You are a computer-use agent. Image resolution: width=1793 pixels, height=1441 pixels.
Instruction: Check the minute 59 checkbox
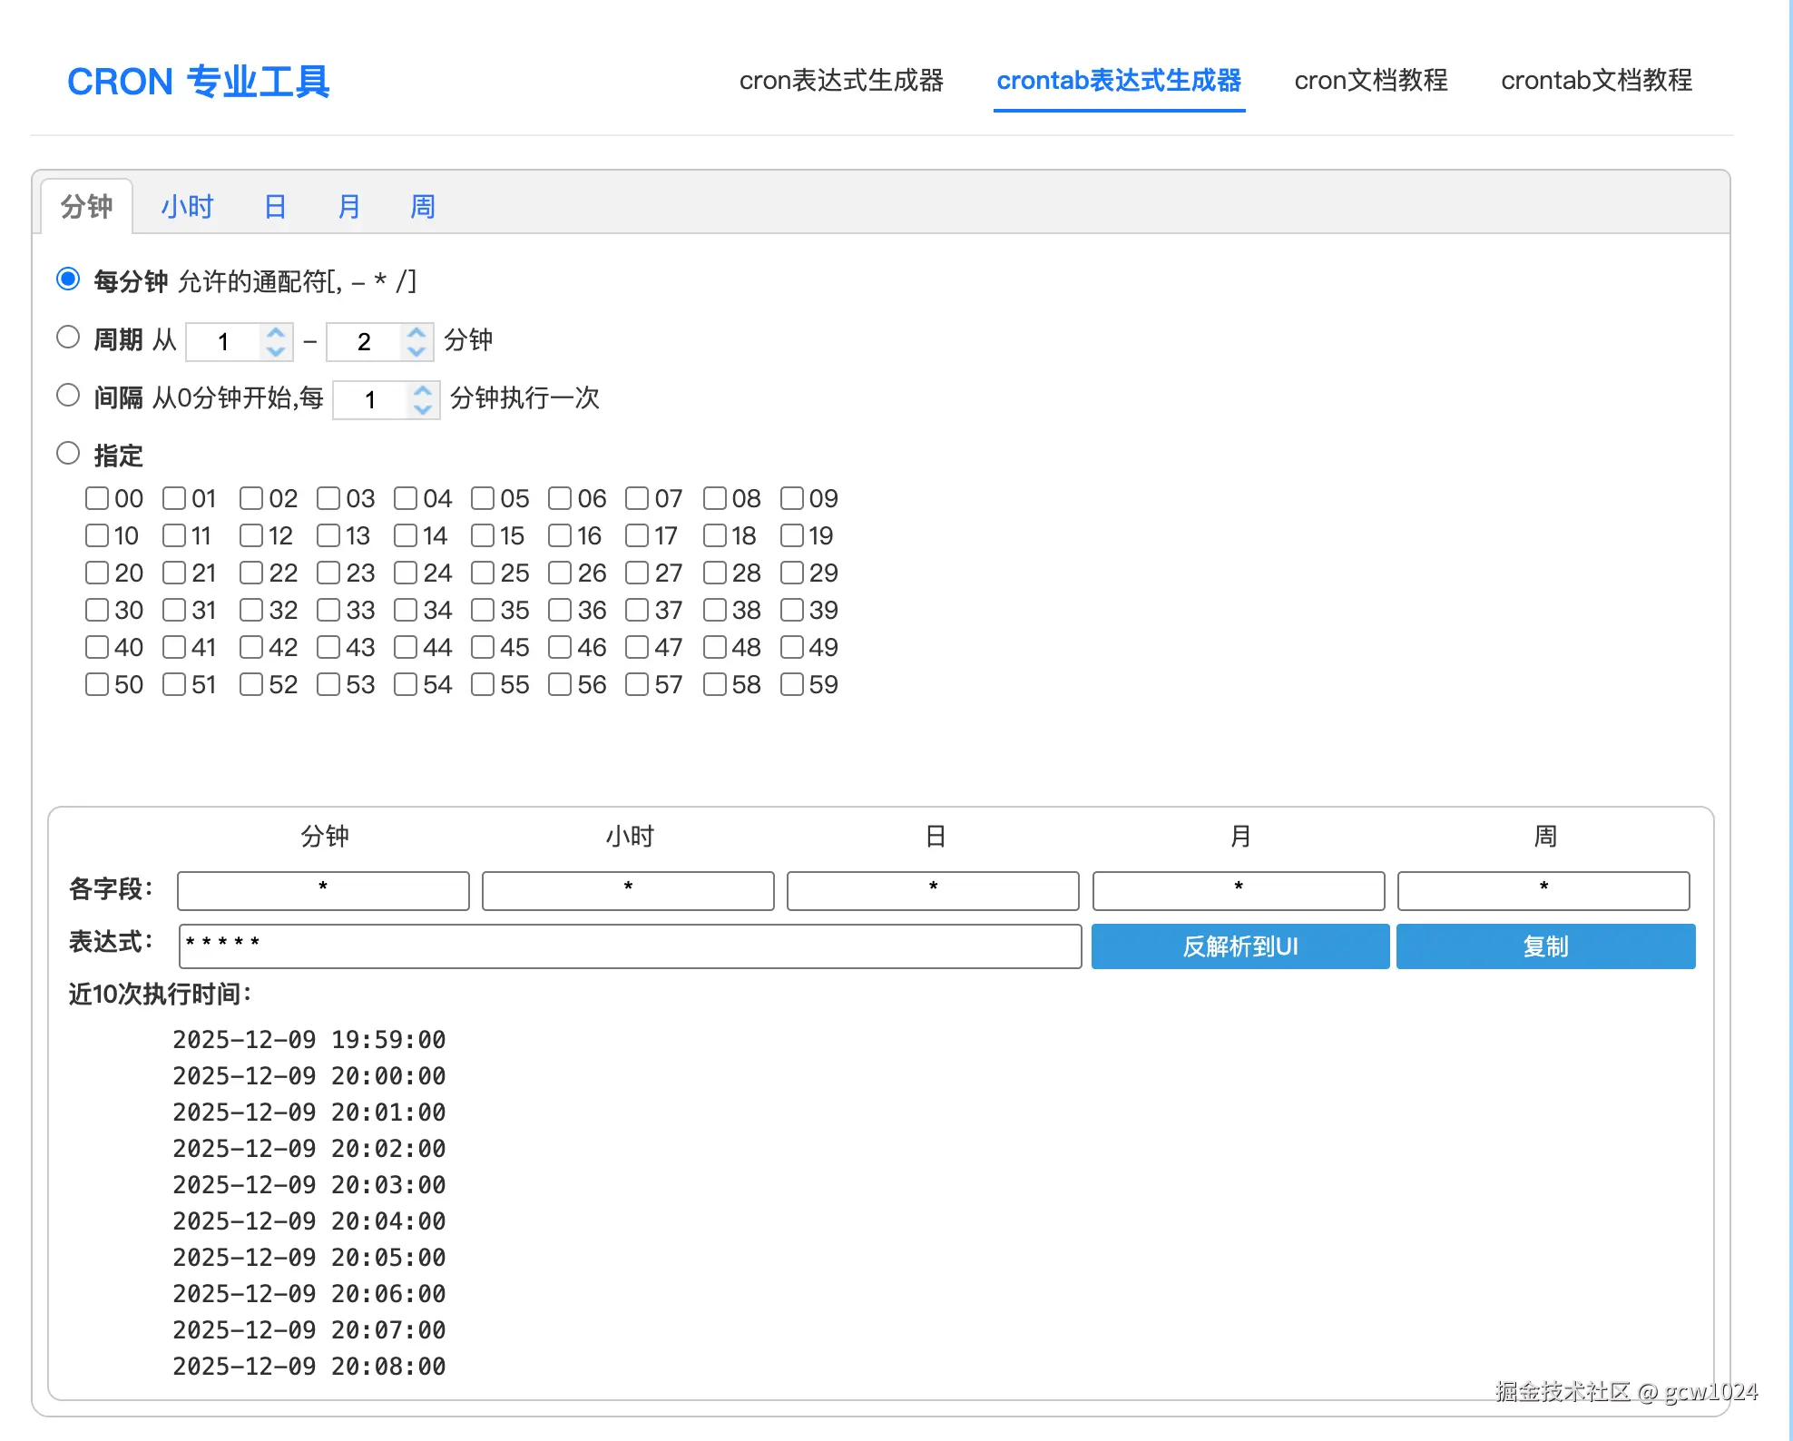[x=794, y=684]
